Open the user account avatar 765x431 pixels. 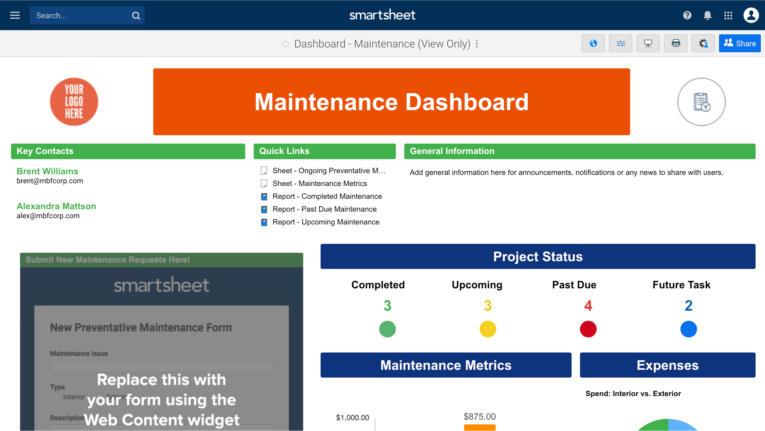point(751,15)
